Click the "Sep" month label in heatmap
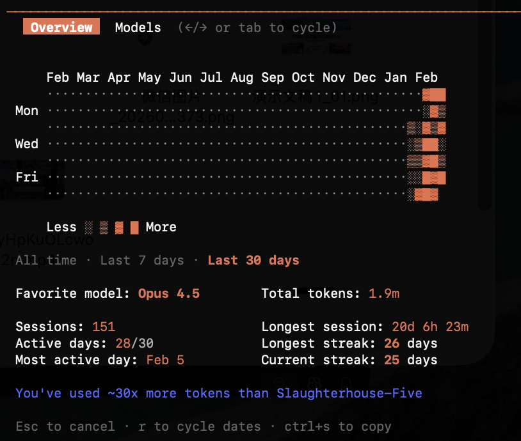The width and height of the screenshot is (521, 441). tap(273, 77)
